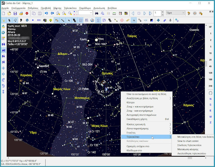The image size is (215, 167).
Task: Look toward West with W button
Action: tap(210, 117)
